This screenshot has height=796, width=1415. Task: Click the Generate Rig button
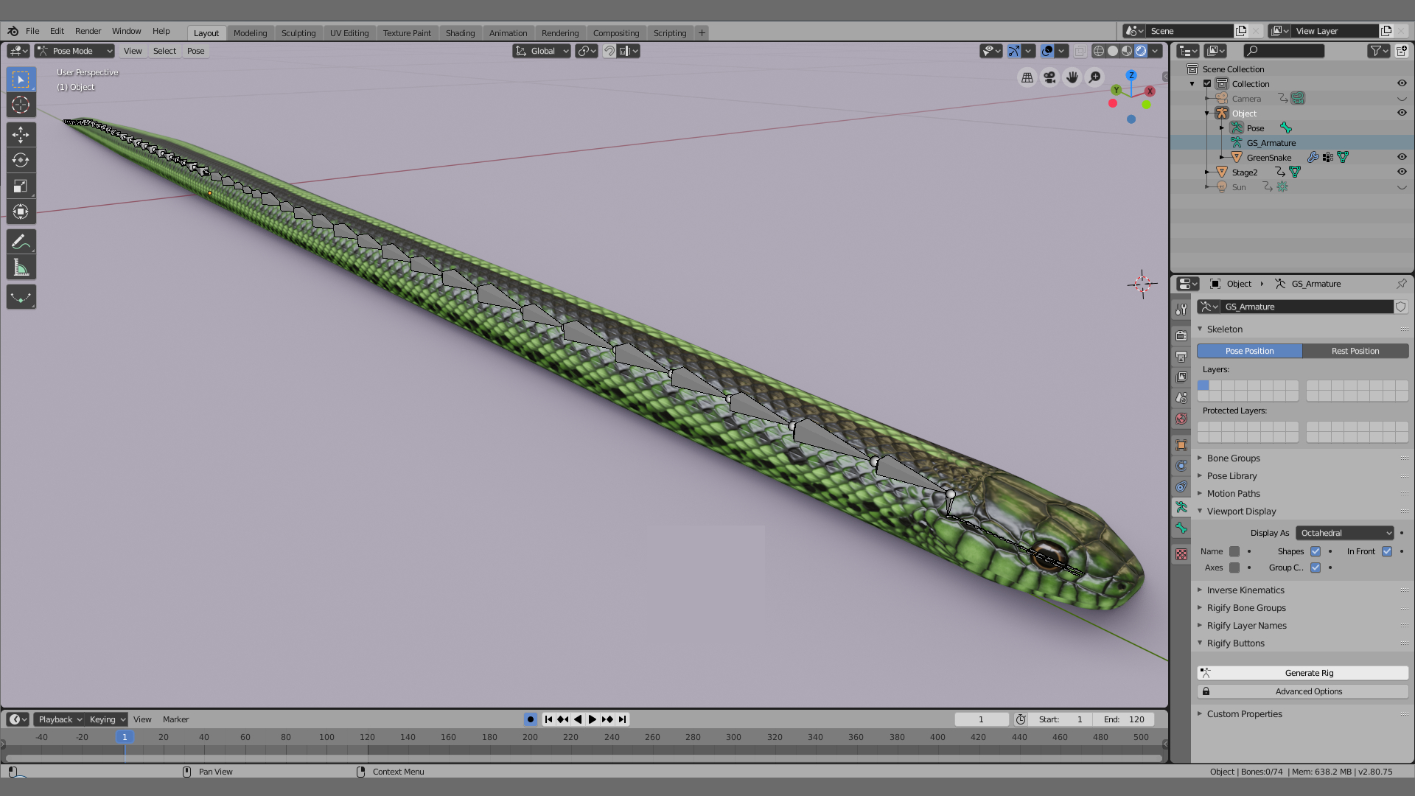tap(1309, 673)
